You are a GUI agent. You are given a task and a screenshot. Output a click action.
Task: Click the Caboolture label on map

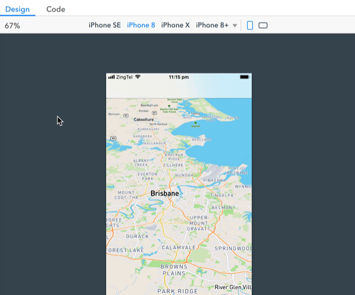(143, 120)
